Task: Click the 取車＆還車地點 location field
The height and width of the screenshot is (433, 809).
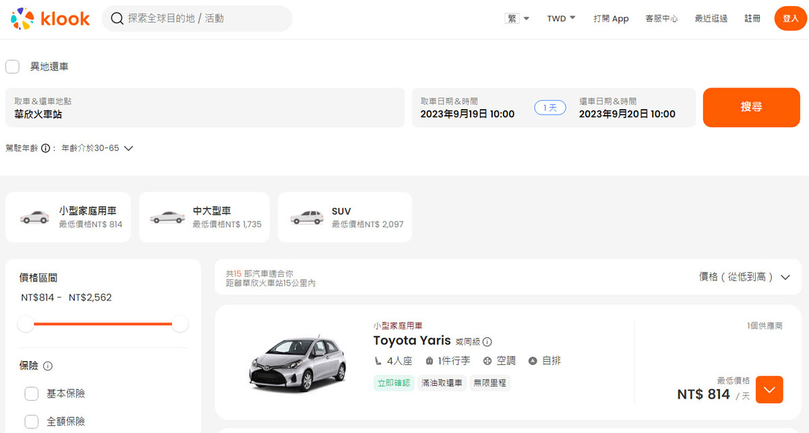Action: [205, 108]
